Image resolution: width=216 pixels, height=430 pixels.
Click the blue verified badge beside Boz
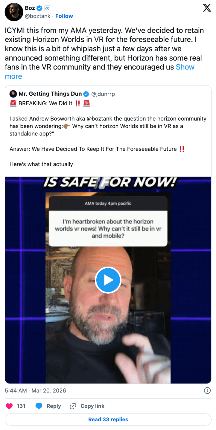[x=39, y=8]
